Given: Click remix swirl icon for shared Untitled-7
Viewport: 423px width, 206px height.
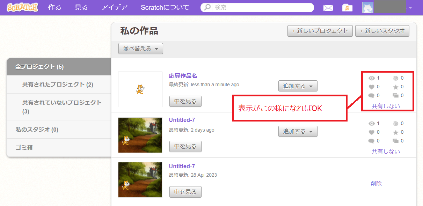Looking at the screenshot, I should coord(395,124).
